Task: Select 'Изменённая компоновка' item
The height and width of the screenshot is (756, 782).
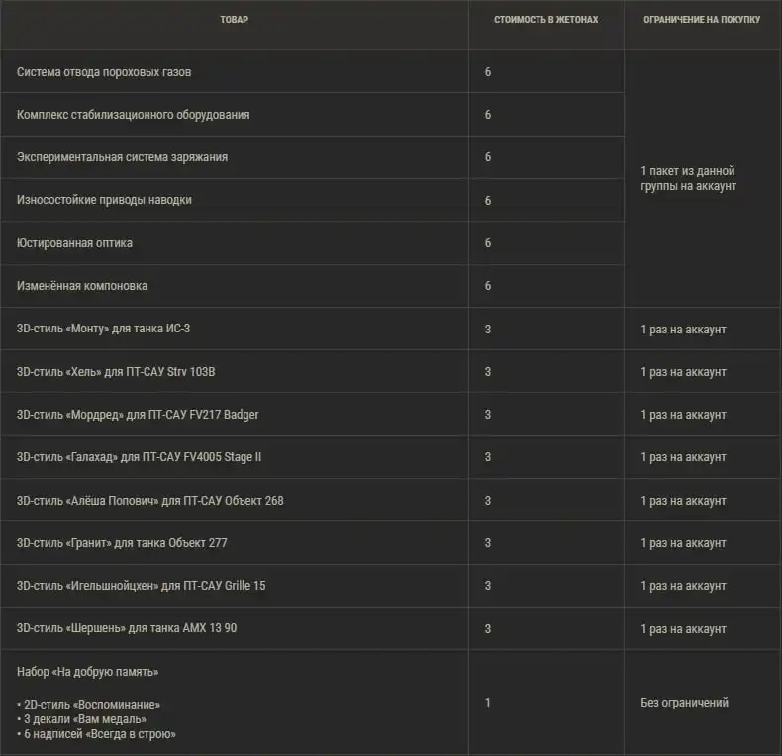Action: [x=82, y=286]
